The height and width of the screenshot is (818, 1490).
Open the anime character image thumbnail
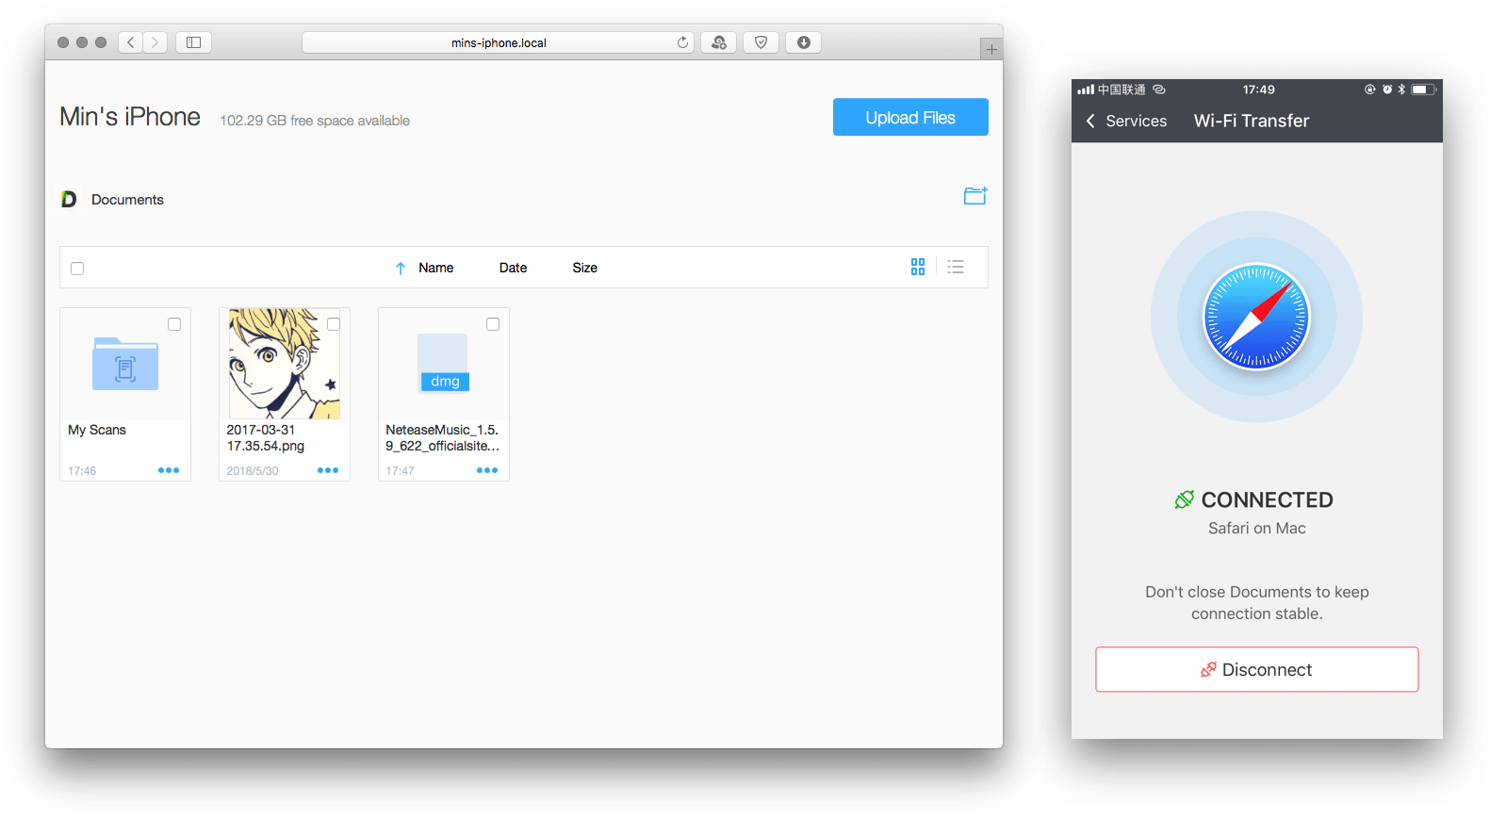tap(284, 364)
